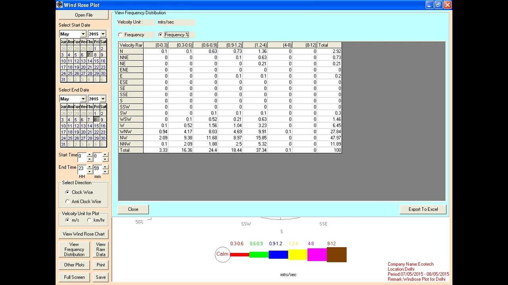Click the Open File button

point(84,15)
